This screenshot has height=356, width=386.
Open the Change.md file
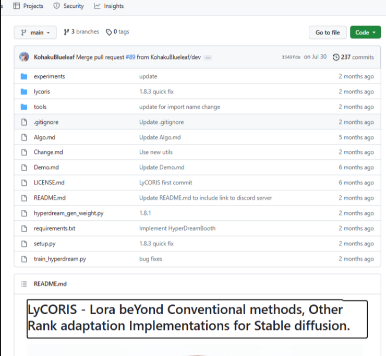tap(48, 152)
